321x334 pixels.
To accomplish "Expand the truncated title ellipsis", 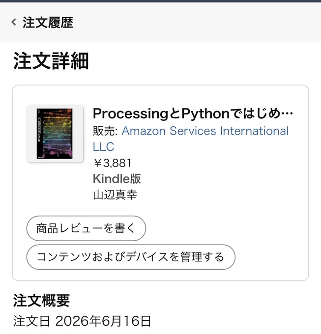I will [x=287, y=114].
